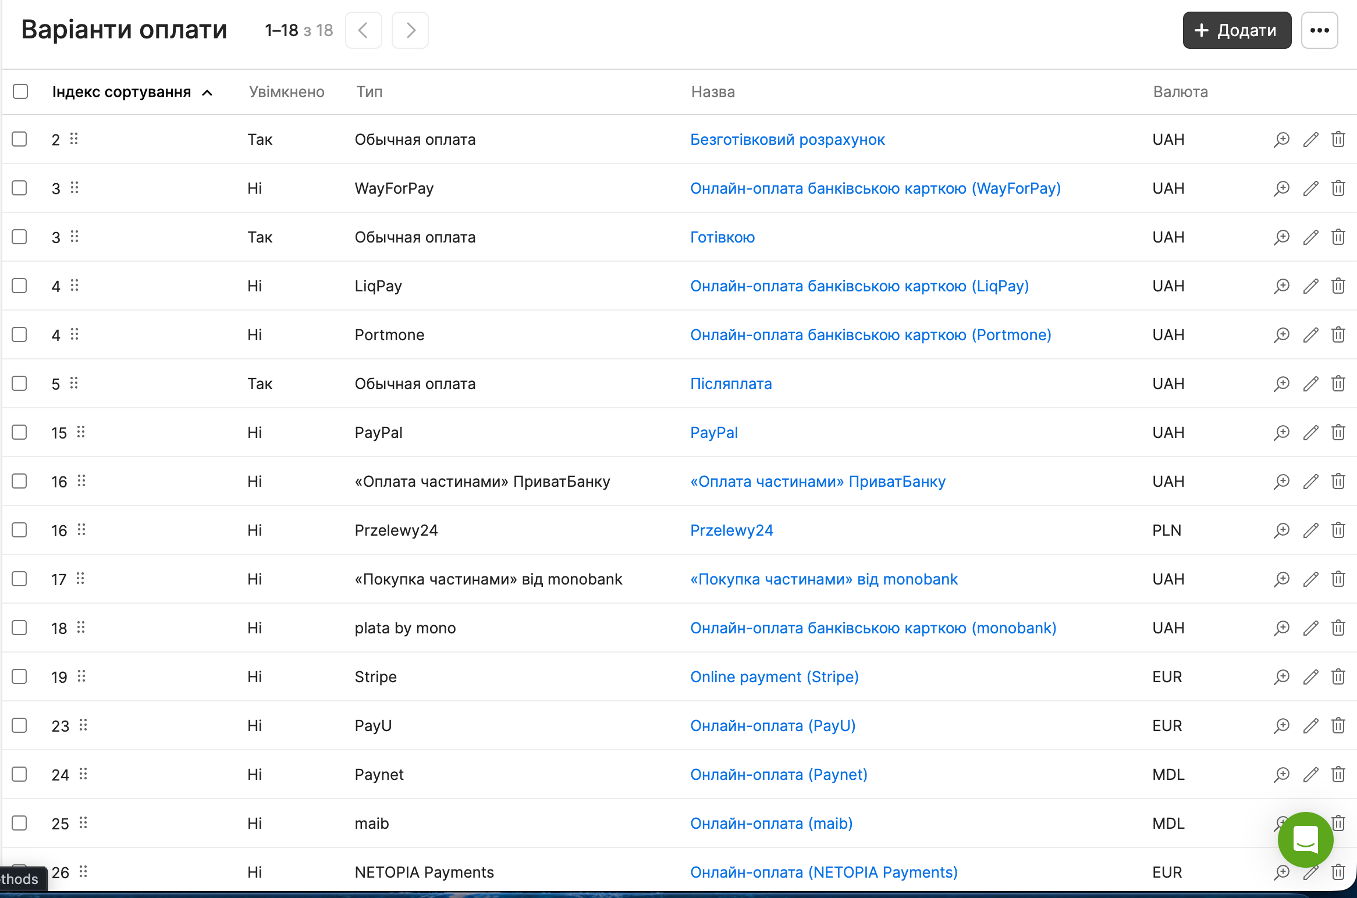Toggle the select-all checkbox in header
The width and height of the screenshot is (1357, 898).
[20, 91]
